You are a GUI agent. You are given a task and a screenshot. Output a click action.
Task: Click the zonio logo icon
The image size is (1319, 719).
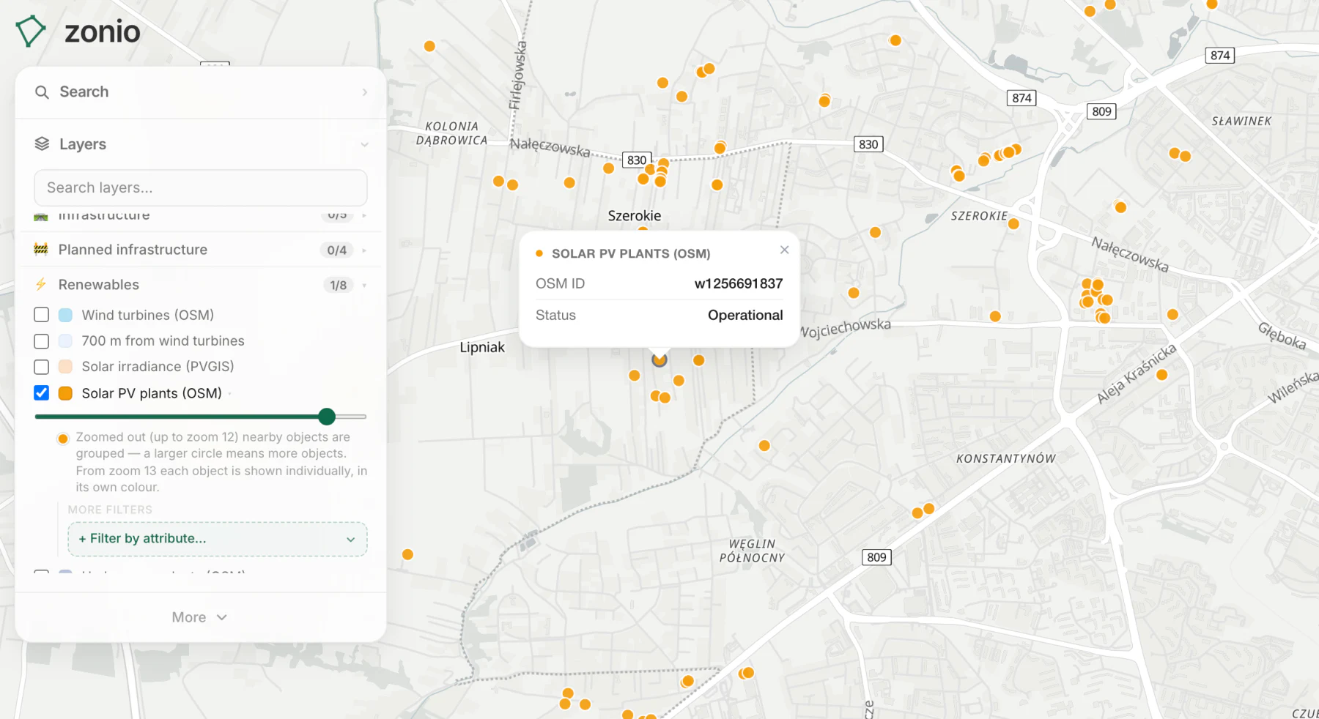(31, 31)
